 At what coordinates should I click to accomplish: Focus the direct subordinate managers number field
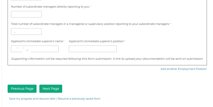pyautogui.click(x=26, y=14)
